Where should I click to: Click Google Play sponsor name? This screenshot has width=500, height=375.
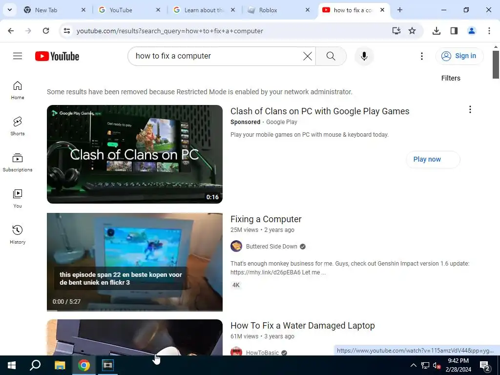[x=282, y=122]
